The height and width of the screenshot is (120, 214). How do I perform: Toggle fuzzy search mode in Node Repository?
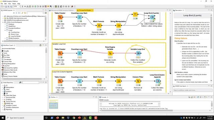click(x=20, y=82)
